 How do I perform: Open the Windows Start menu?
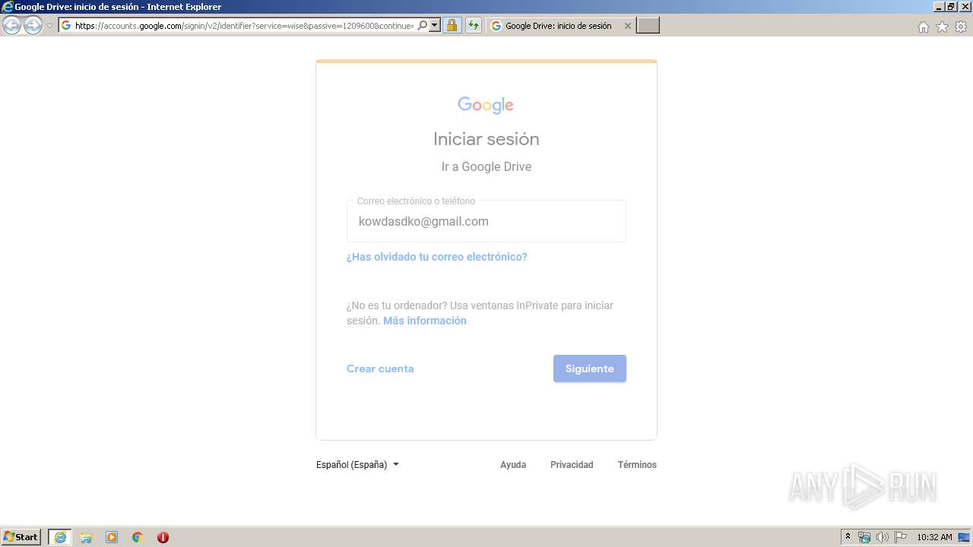21,537
